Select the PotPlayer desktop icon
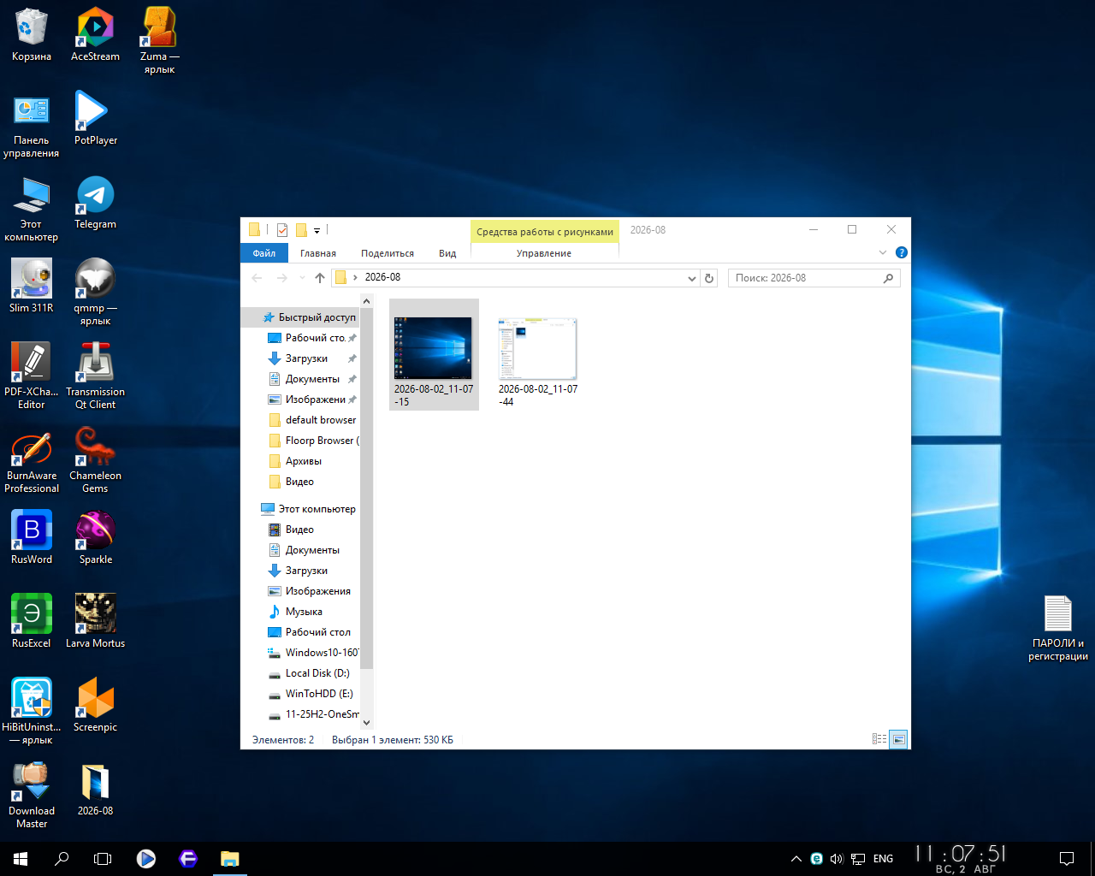This screenshot has width=1095, height=876. pos(95,119)
